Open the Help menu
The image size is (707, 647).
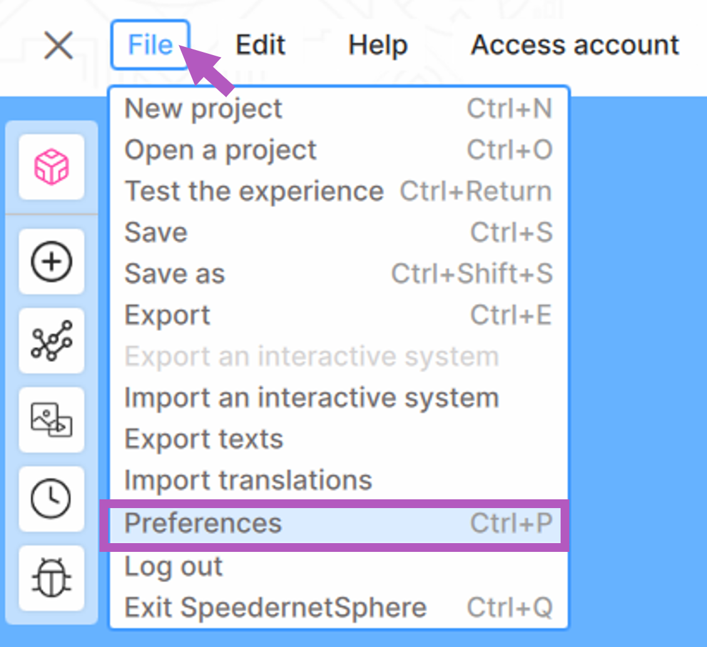coord(378,45)
